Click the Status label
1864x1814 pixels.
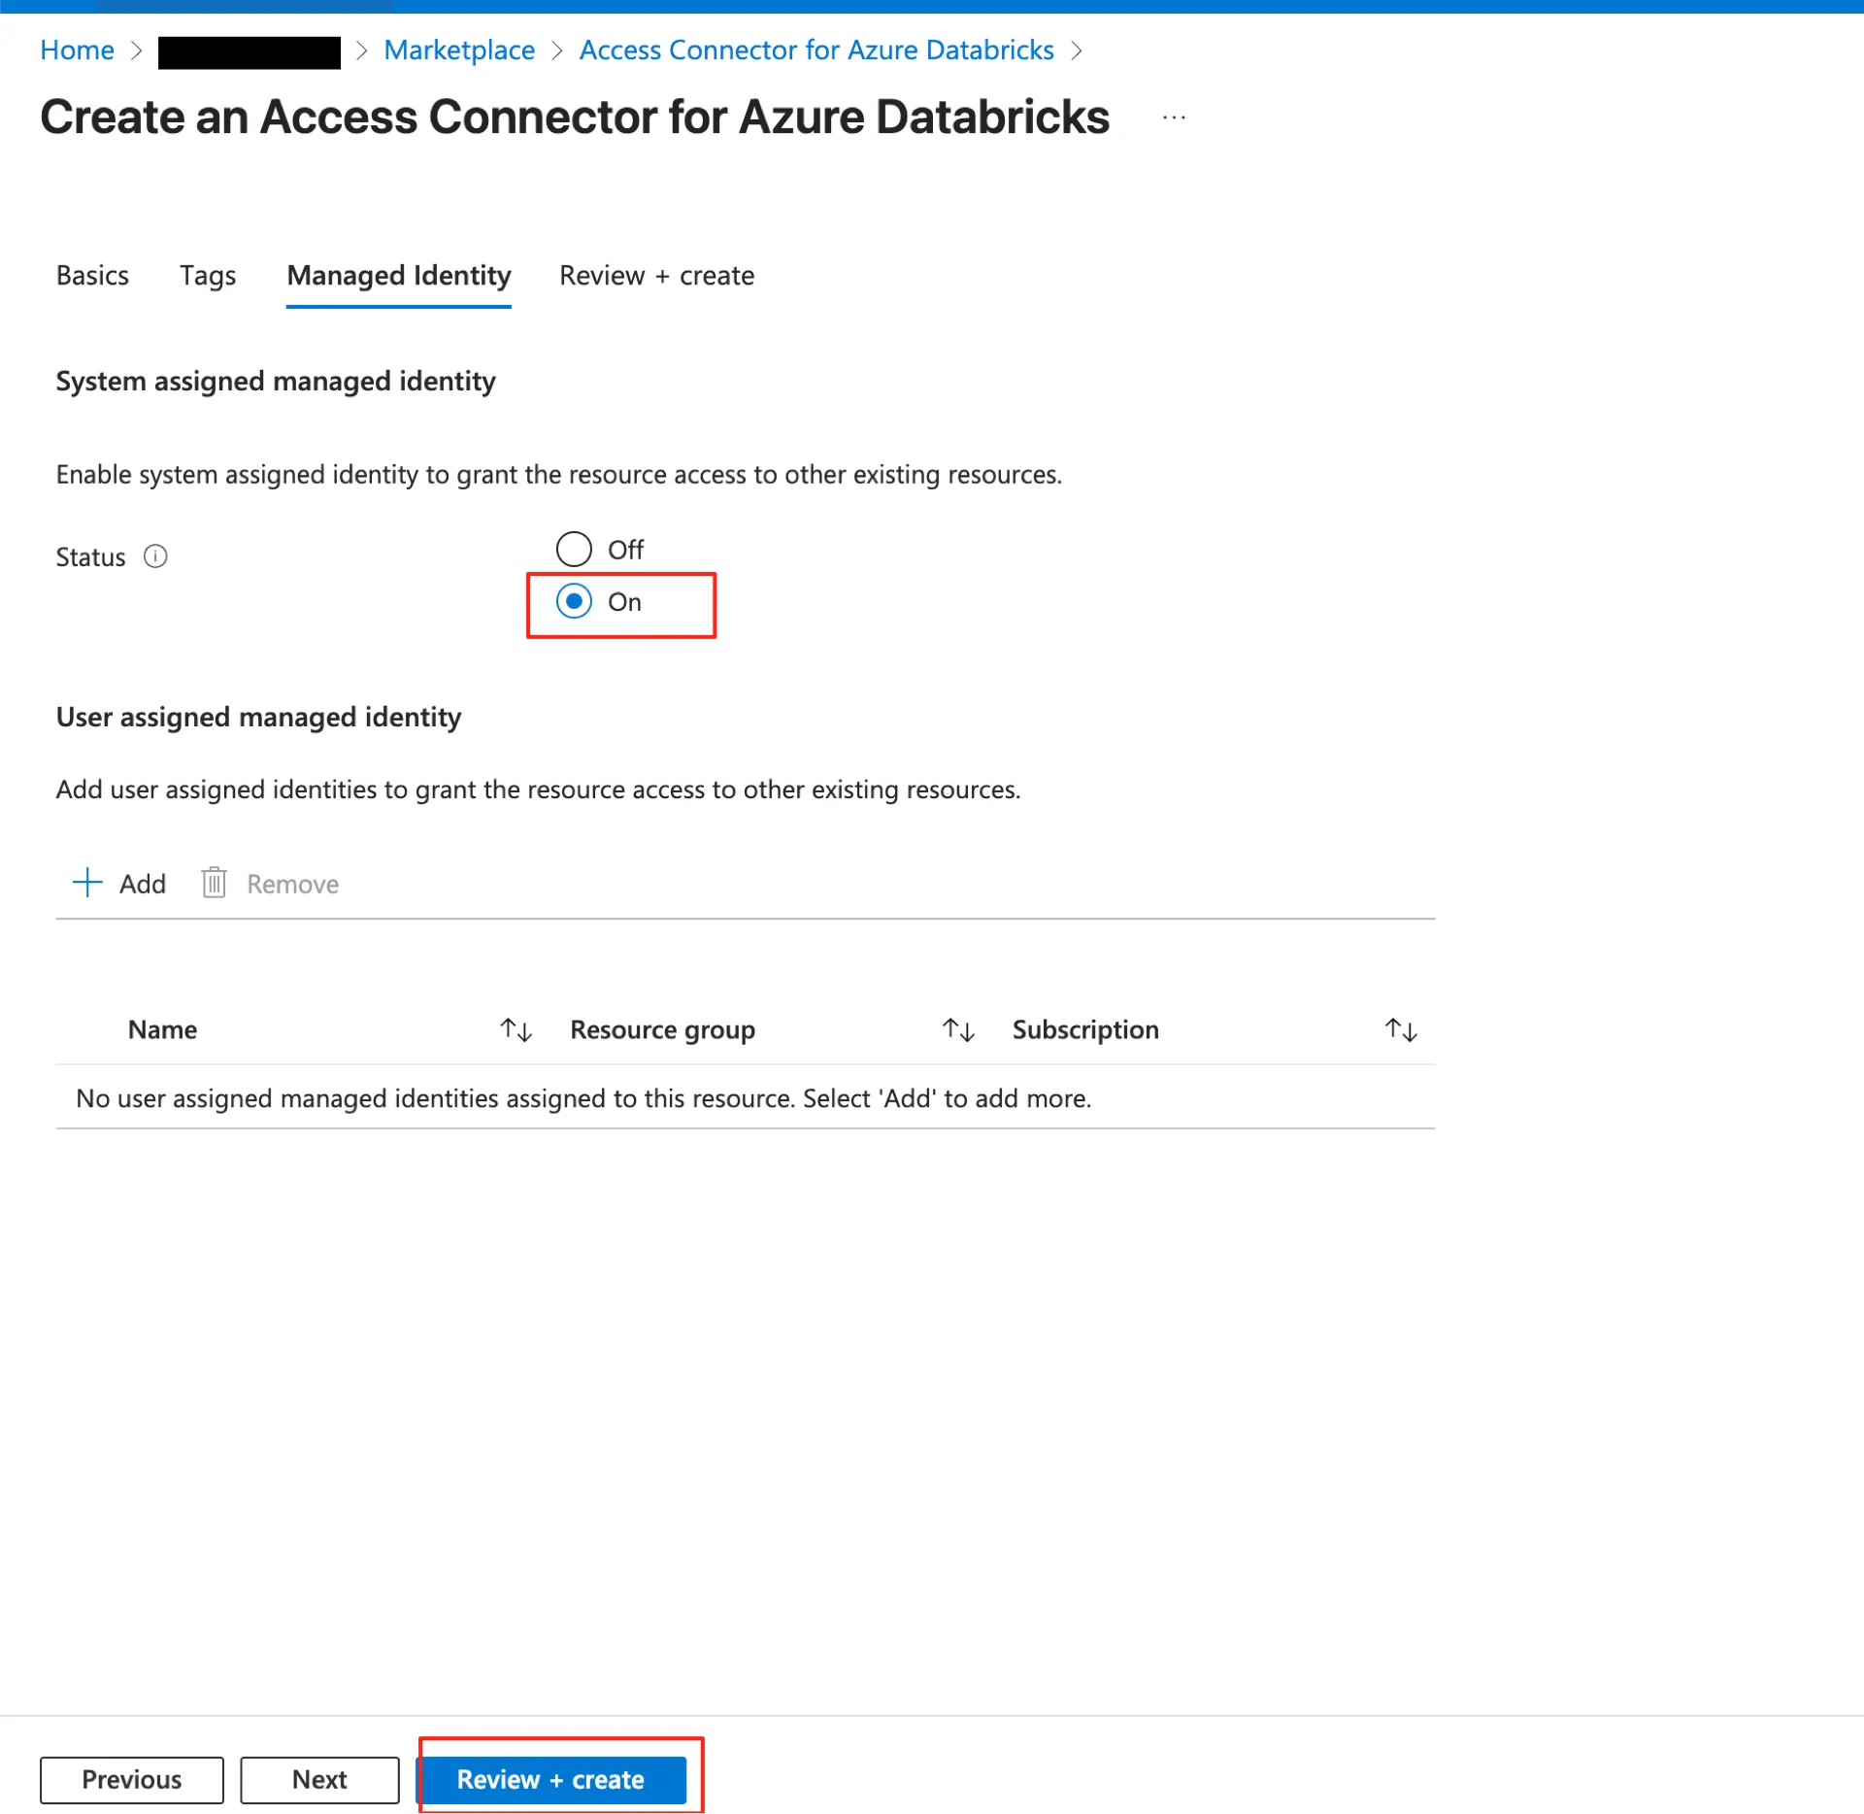(x=90, y=557)
